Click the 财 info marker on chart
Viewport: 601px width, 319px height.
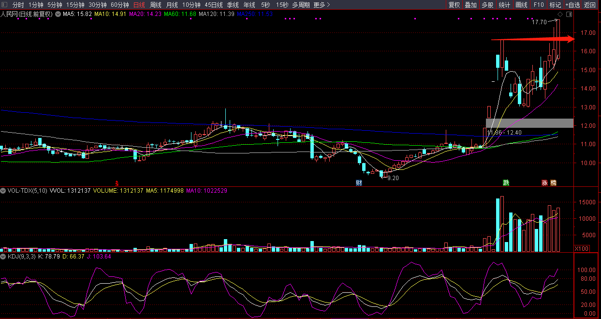359,183
